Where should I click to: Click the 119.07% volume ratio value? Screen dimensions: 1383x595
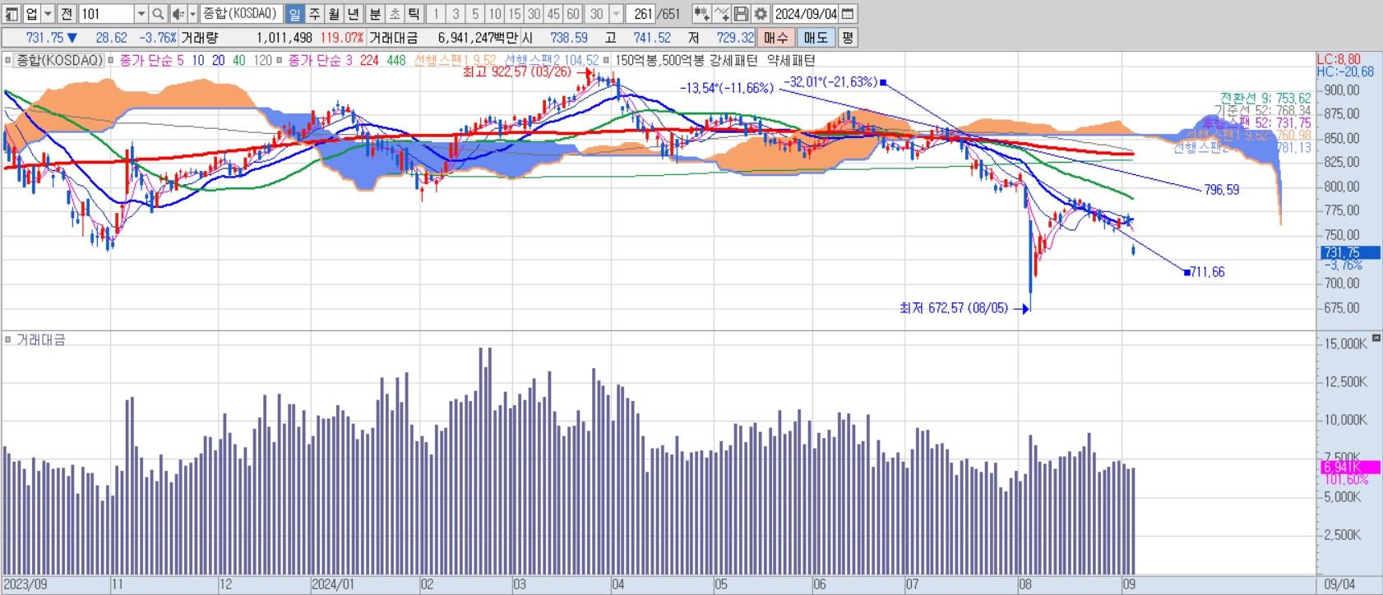pyautogui.click(x=342, y=38)
